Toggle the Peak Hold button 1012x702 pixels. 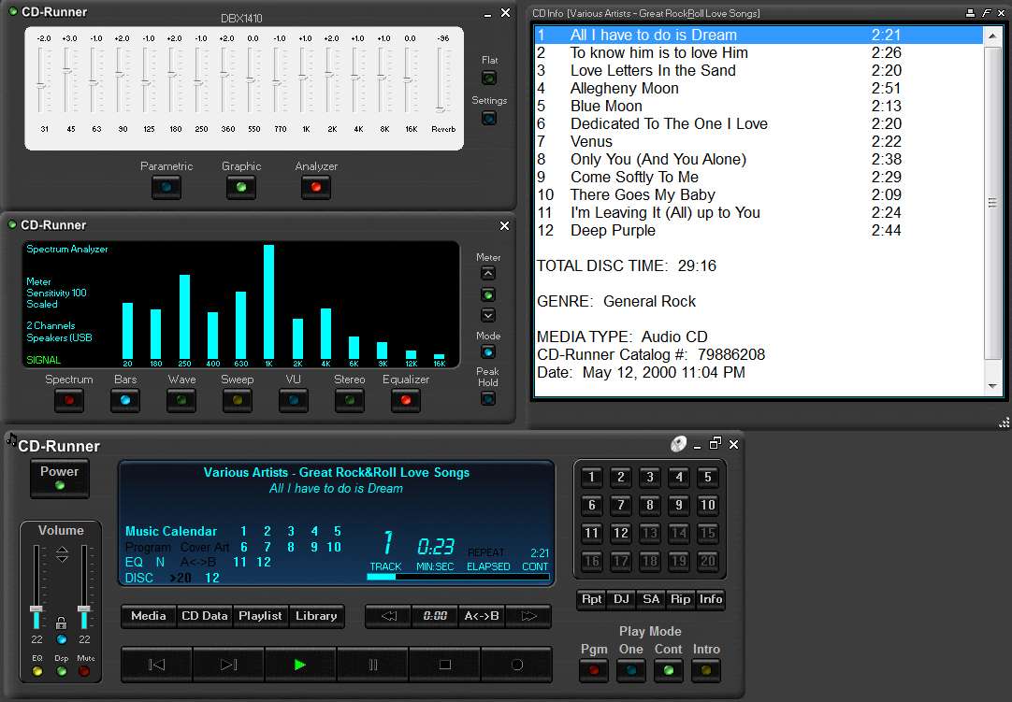[x=488, y=399]
